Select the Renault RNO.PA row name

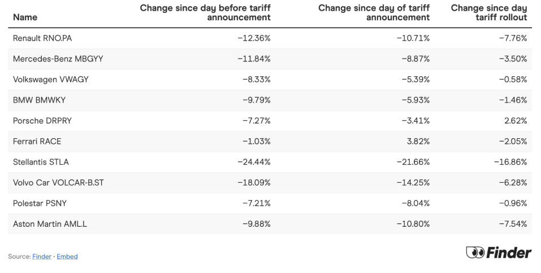point(42,38)
